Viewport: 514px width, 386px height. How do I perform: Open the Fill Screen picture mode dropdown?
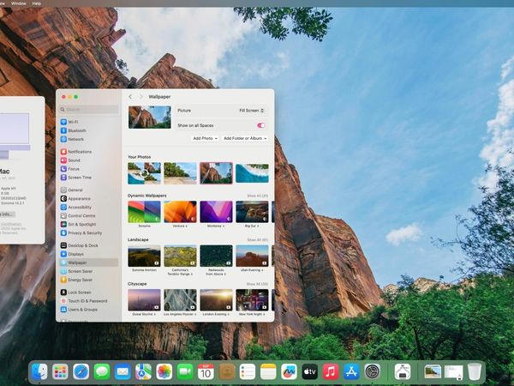[251, 111]
